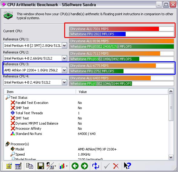Click the vertical scrollbar thumb of the list

pos(171,107)
